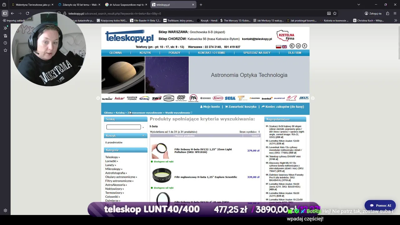This screenshot has height=225, width=400.
Task: Click the GSO brand logo
Action: [x=181, y=98]
